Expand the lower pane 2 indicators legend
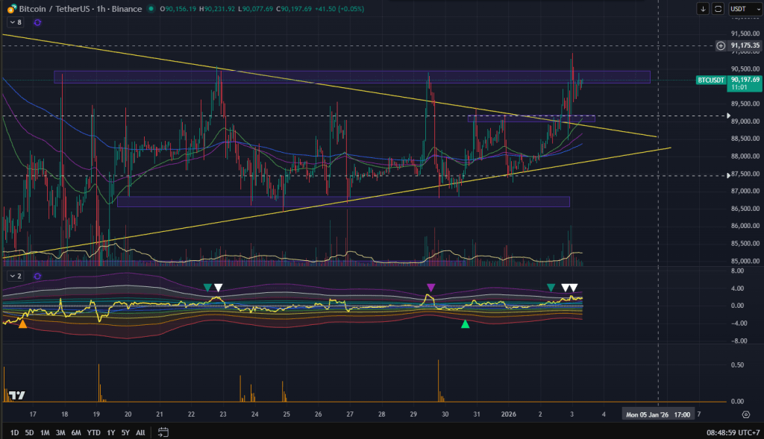The width and height of the screenshot is (764, 439). 15,276
